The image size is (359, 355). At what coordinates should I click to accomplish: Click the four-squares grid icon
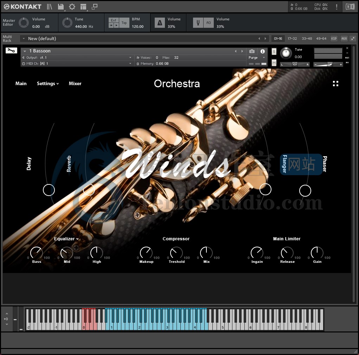pyautogui.click(x=335, y=84)
